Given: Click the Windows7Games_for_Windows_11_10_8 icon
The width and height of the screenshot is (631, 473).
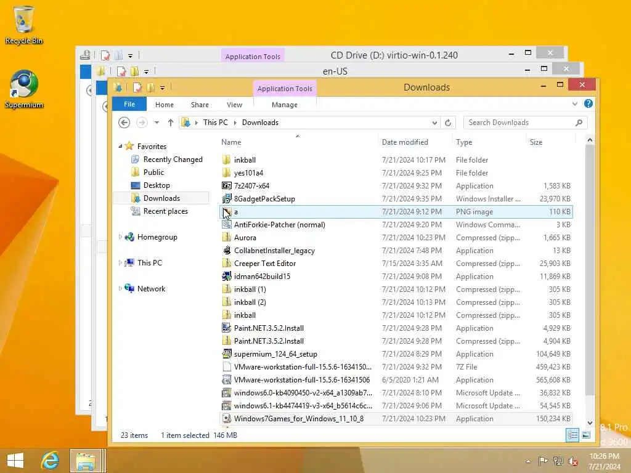Looking at the screenshot, I should tap(227, 419).
